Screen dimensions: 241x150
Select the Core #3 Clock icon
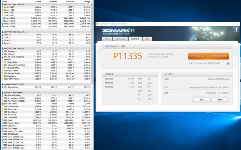2,26
